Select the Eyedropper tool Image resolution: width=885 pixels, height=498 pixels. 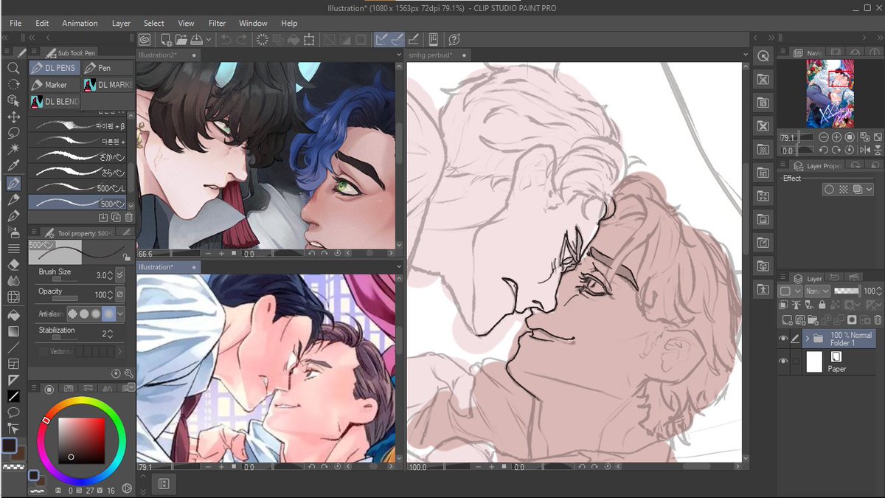tap(13, 165)
